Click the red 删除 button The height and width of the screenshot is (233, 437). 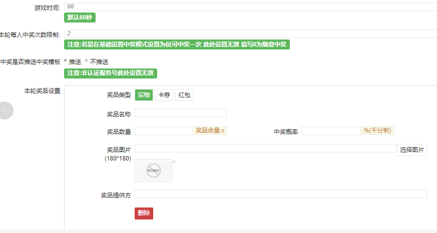(144, 213)
